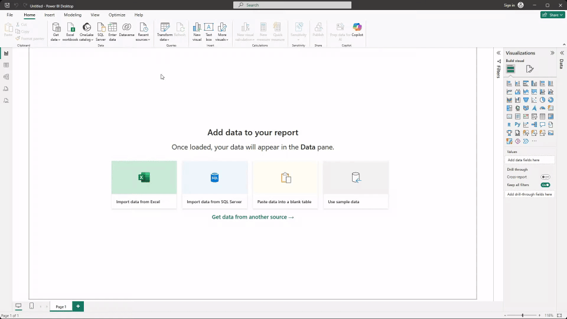
Task: Click Use sample data card
Action: click(x=356, y=185)
